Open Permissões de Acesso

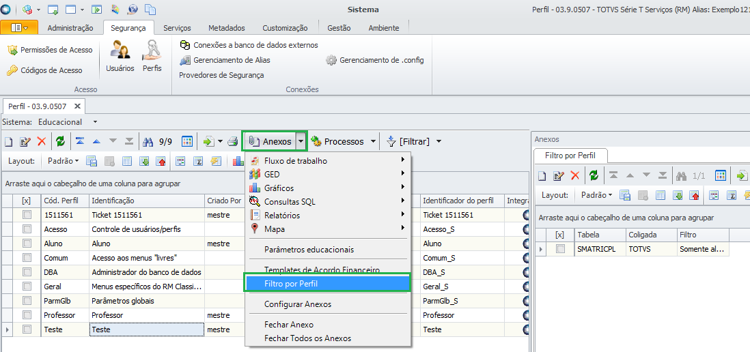point(50,50)
